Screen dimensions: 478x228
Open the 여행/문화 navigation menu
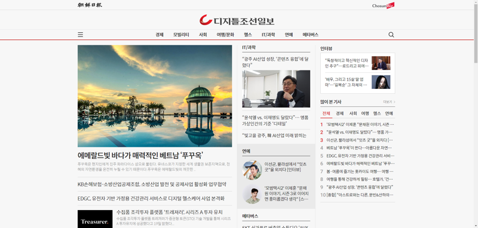click(225, 35)
